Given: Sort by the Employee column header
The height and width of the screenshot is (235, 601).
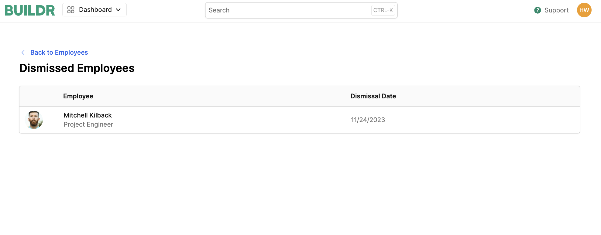Looking at the screenshot, I should click(78, 96).
